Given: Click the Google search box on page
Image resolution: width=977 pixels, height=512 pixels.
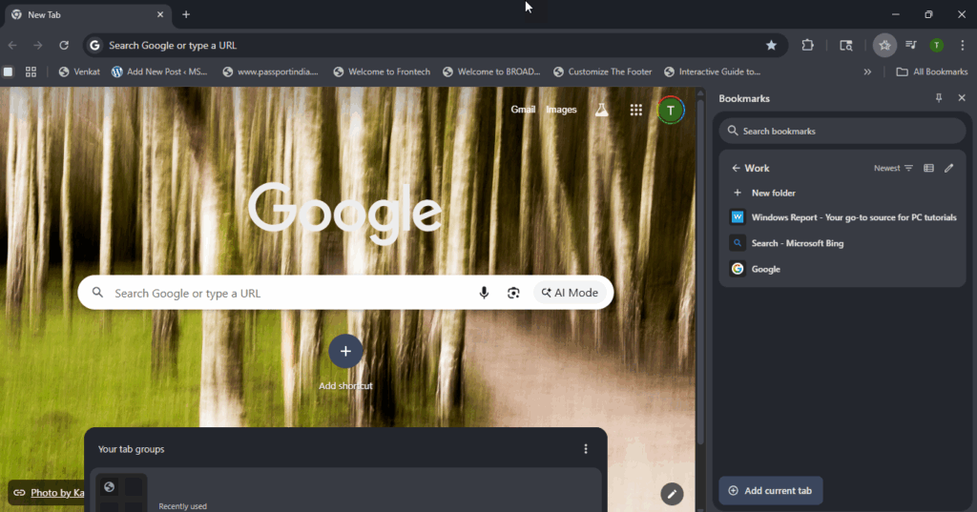Looking at the screenshot, I should 345,293.
